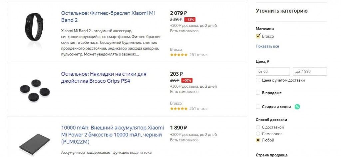The height and width of the screenshot is (157, 341).
Task: Click the −13% discount badge
Action: click(x=190, y=19)
